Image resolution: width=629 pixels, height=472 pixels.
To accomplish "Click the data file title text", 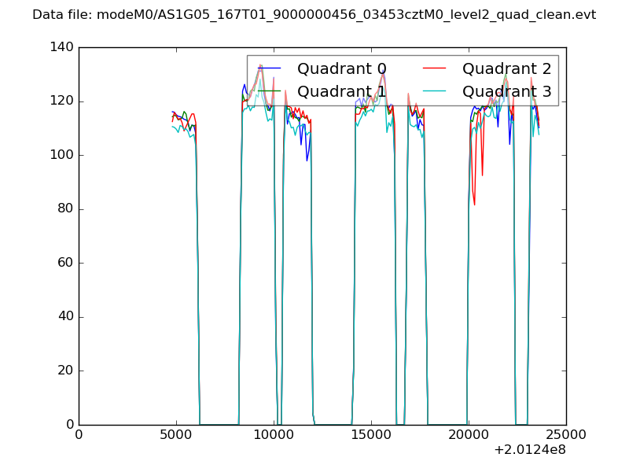I will (x=314, y=15).
